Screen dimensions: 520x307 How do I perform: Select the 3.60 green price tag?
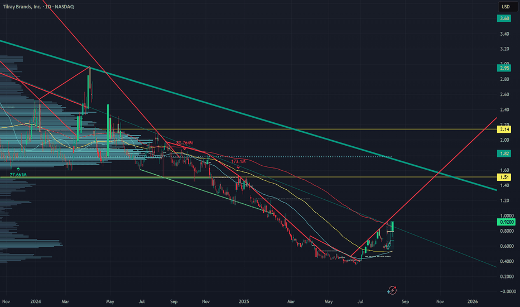(504, 18)
